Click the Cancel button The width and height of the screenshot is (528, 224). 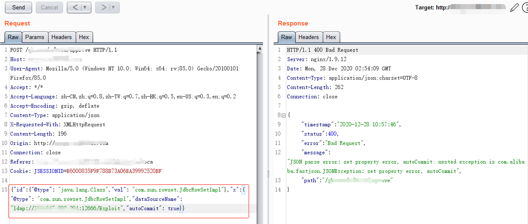click(49, 7)
